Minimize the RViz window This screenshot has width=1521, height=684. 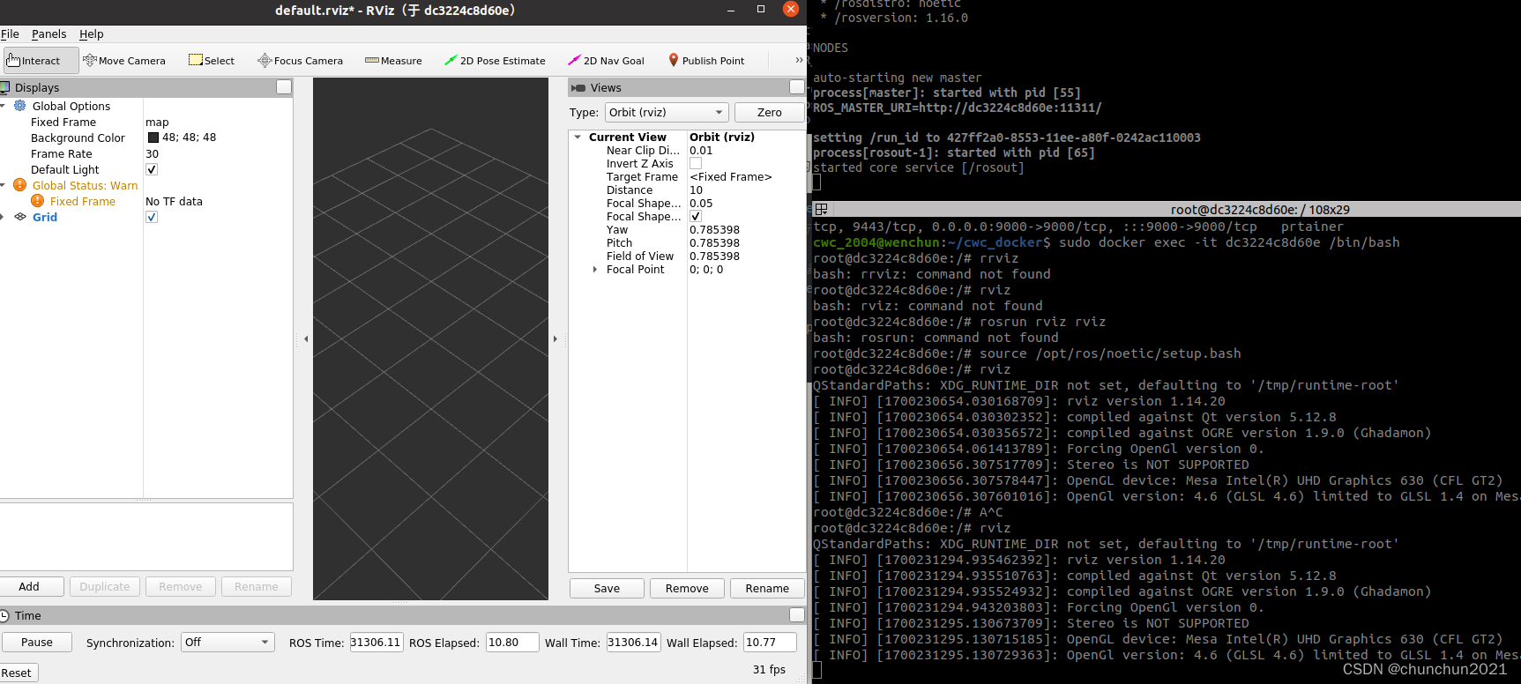coord(731,10)
